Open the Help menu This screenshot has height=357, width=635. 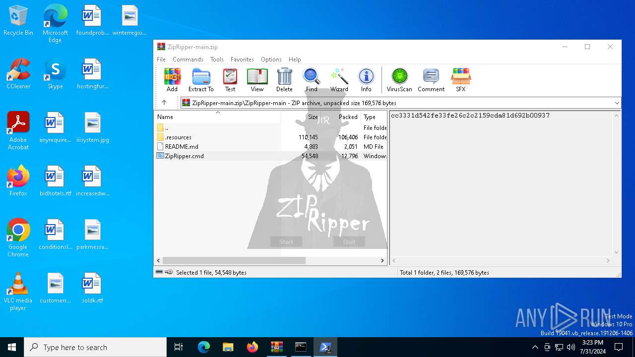(295, 59)
